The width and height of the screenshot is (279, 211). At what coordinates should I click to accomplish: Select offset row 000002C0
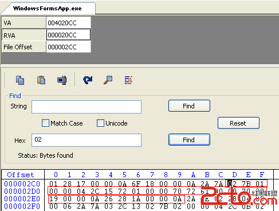[22, 184]
